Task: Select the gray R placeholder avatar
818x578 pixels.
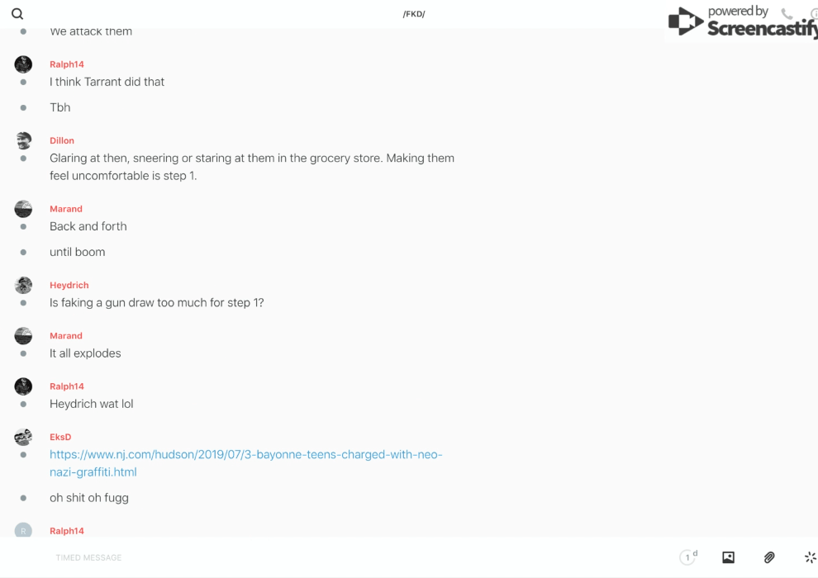Action: pos(23,531)
